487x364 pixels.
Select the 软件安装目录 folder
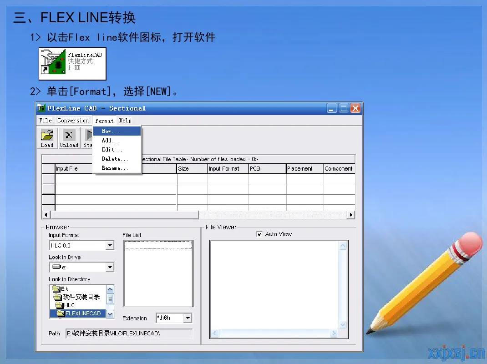point(77,297)
